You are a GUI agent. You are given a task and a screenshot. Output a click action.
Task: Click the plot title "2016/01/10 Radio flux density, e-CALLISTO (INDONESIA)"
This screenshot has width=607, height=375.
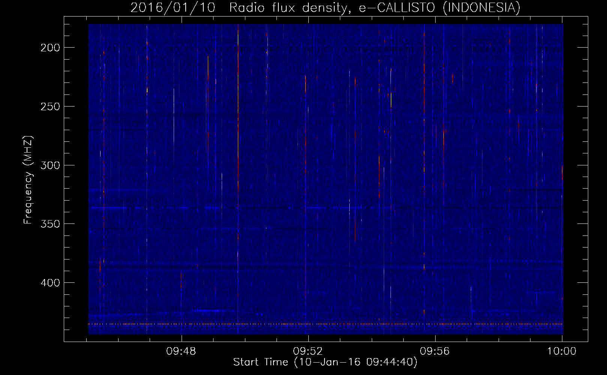[325, 7]
